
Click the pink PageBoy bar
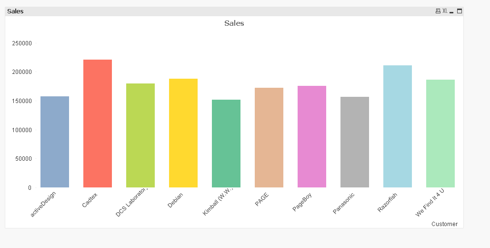[x=312, y=136]
